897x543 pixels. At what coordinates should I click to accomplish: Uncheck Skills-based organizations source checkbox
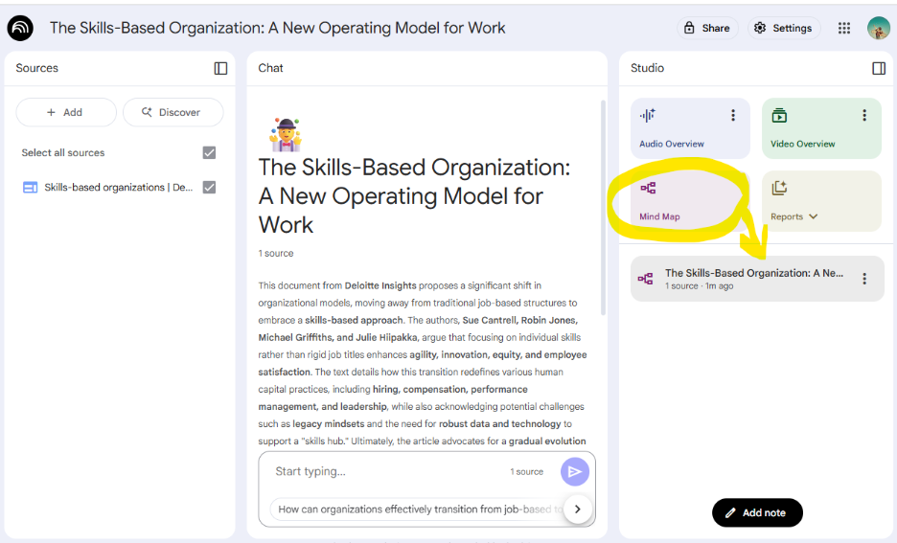(x=209, y=188)
